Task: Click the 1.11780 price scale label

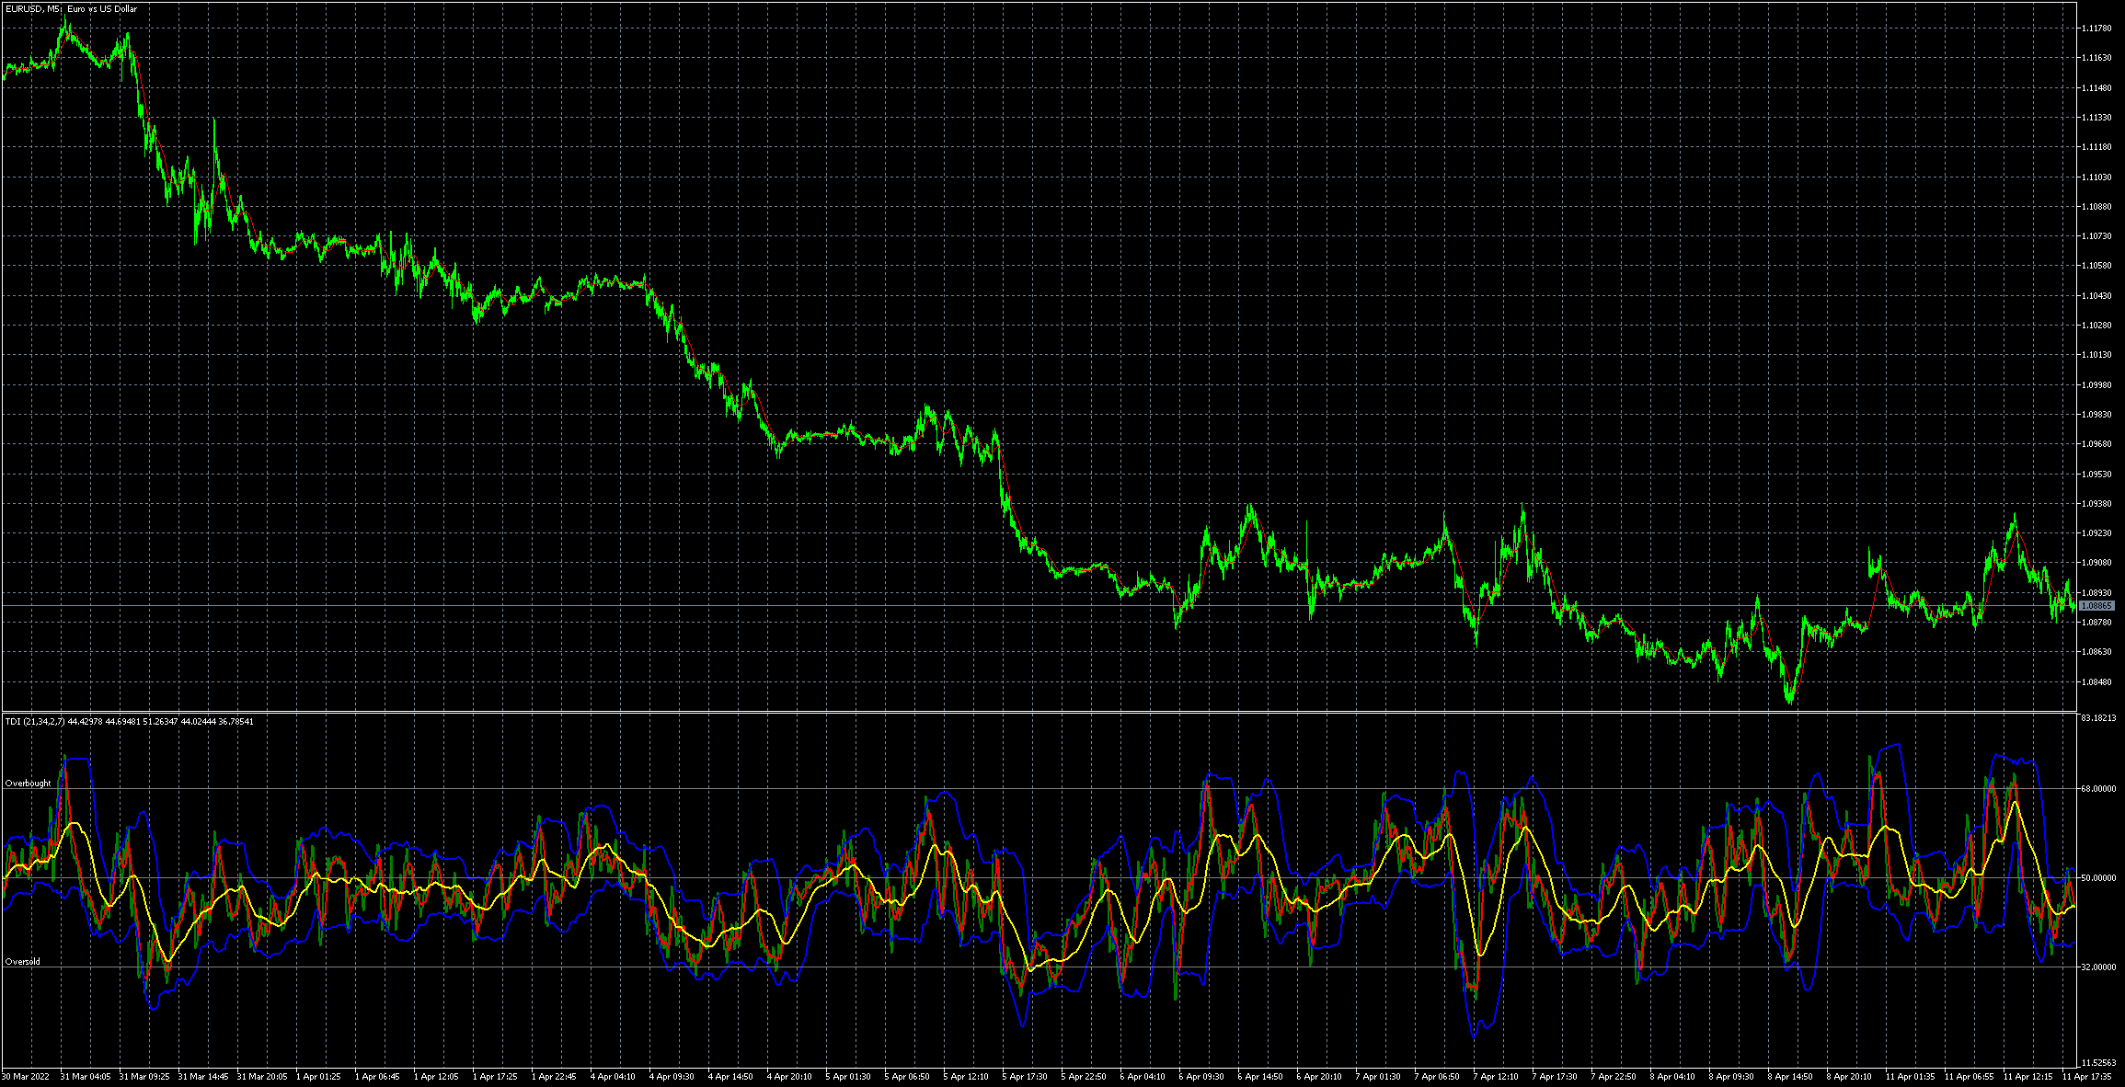Action: (x=2096, y=29)
